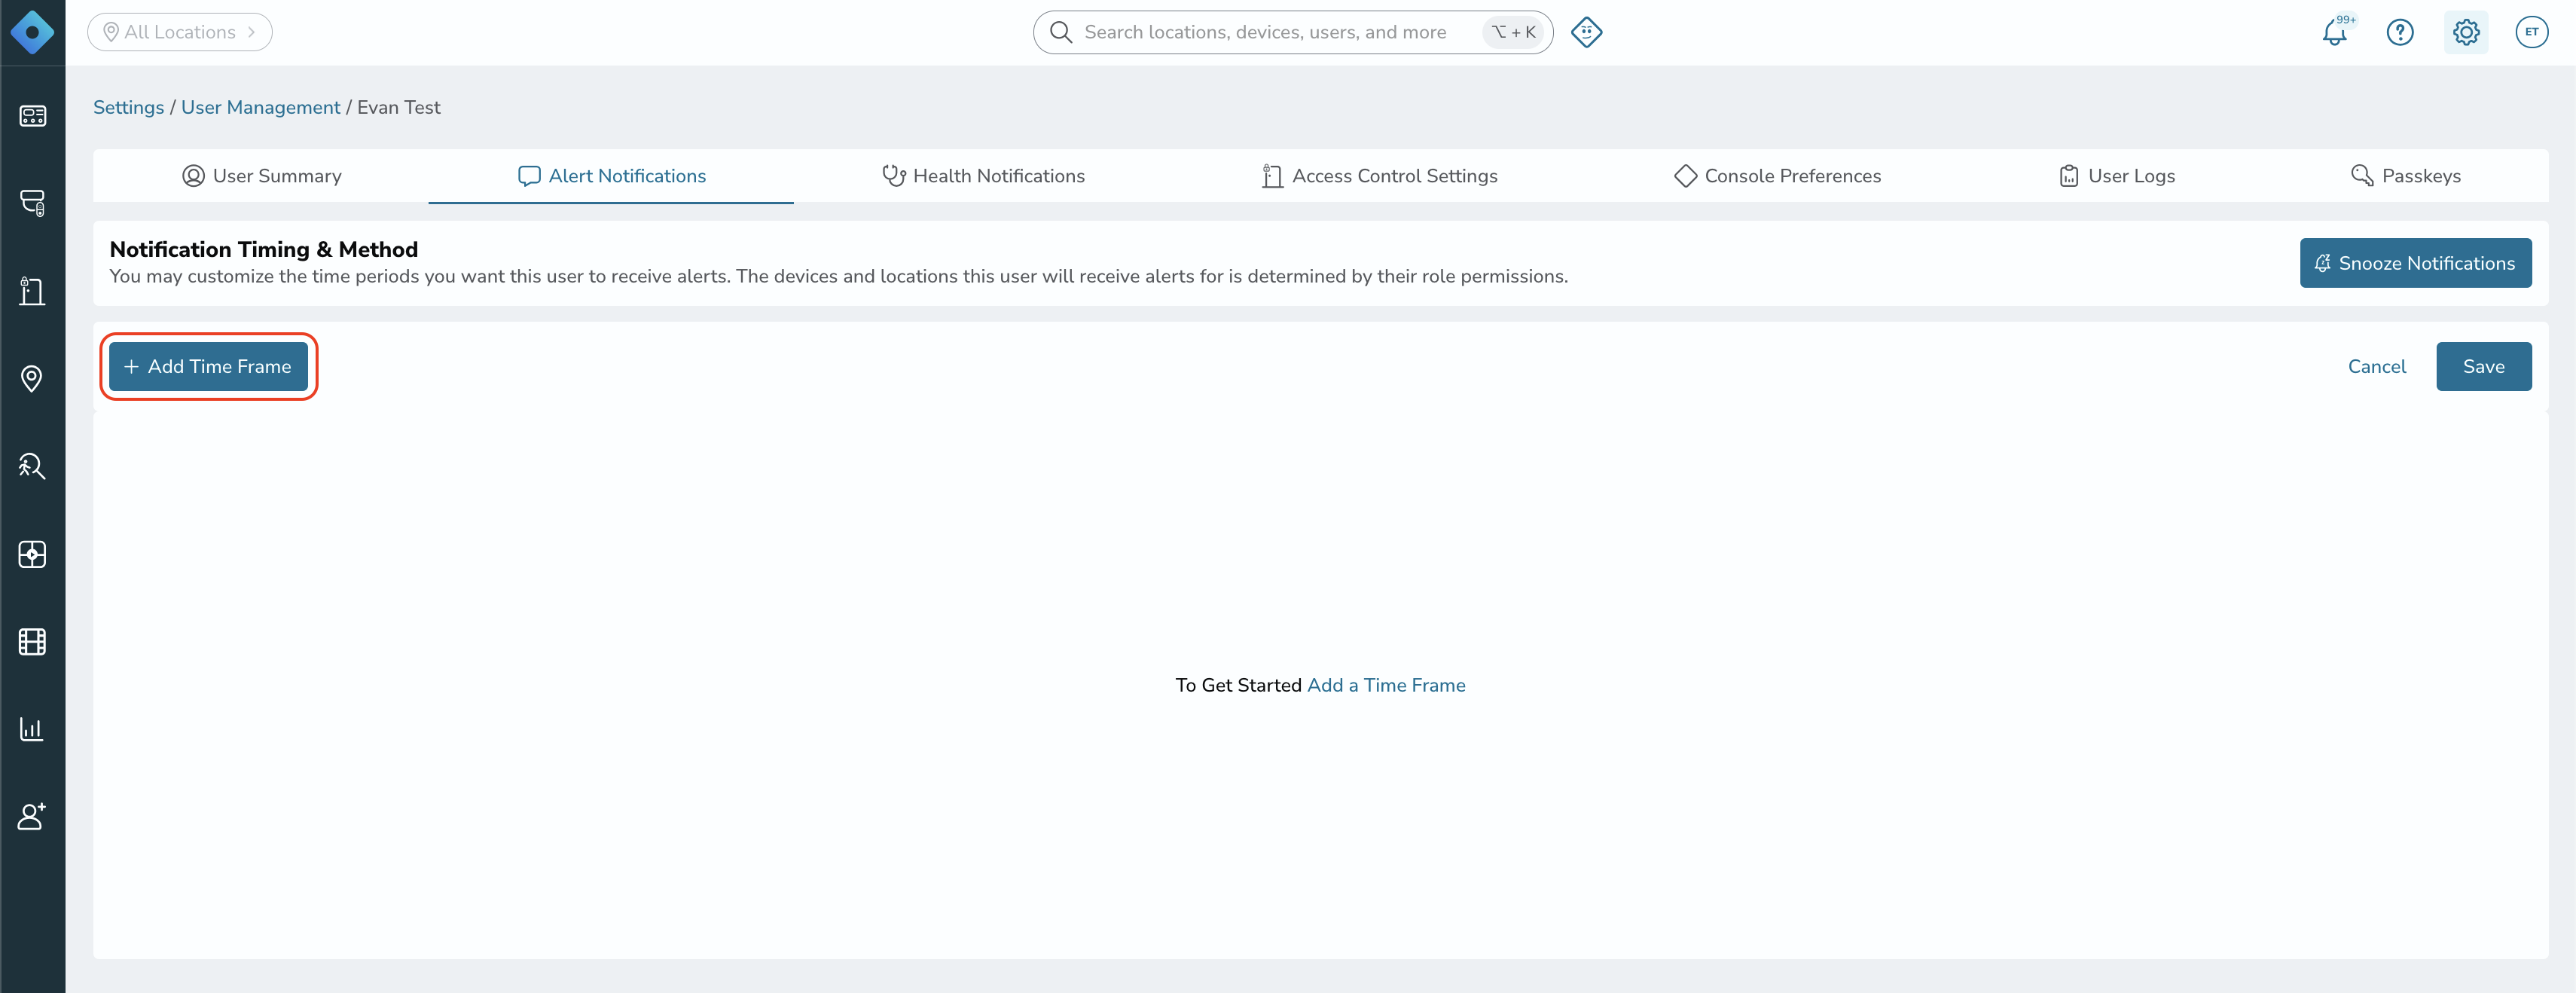Switch to the Health Notifications tab
This screenshot has width=2576, height=993.
[983, 176]
